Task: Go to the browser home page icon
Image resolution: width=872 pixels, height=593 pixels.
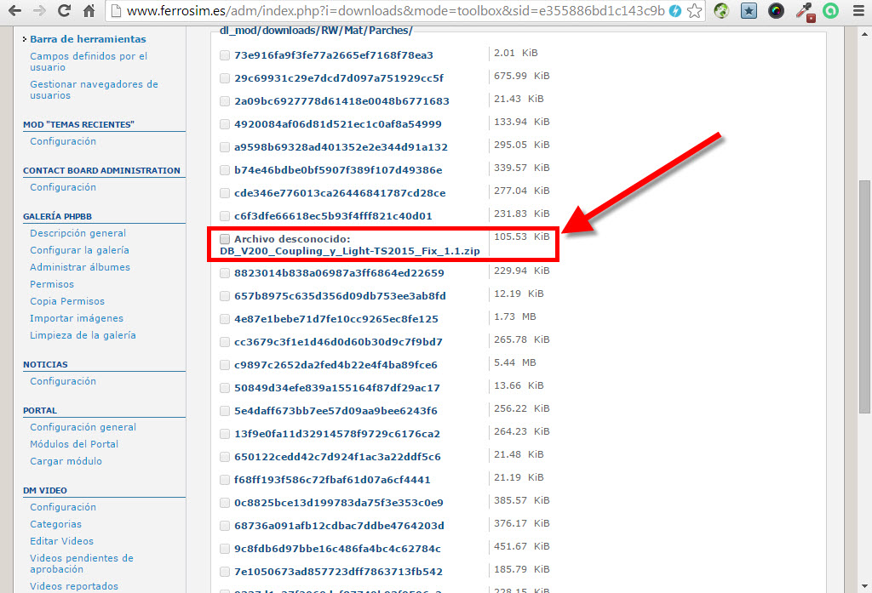Action: 89,11
